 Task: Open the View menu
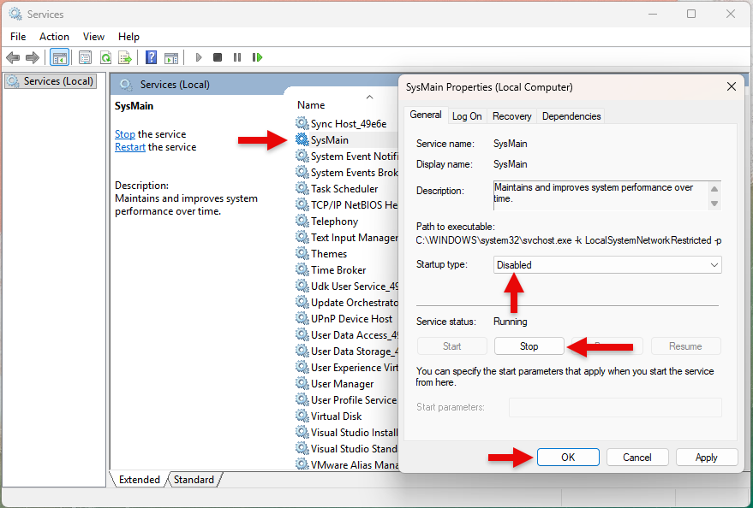click(x=93, y=37)
